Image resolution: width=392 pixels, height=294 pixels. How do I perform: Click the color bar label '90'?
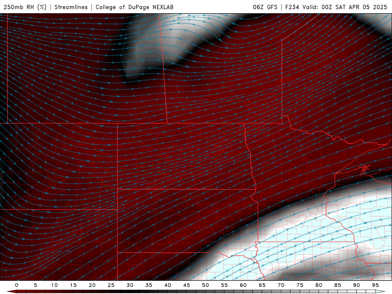356,285
